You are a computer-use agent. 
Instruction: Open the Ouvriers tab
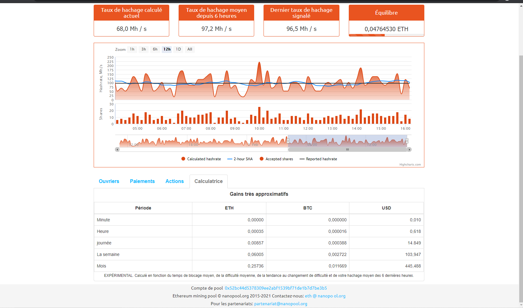tap(109, 181)
